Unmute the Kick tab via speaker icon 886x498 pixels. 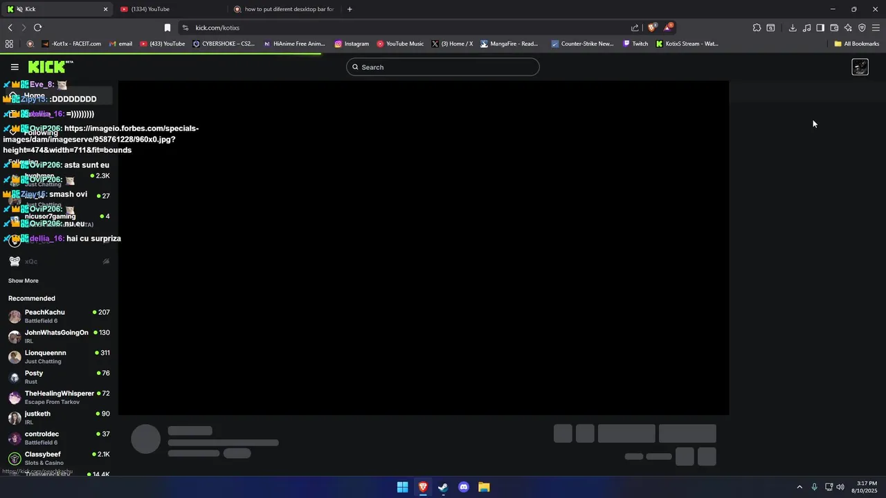(19, 9)
